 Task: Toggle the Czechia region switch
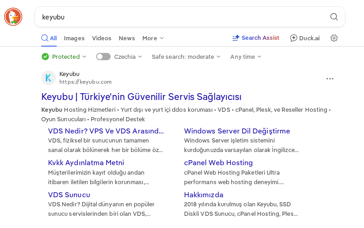pyautogui.click(x=103, y=57)
